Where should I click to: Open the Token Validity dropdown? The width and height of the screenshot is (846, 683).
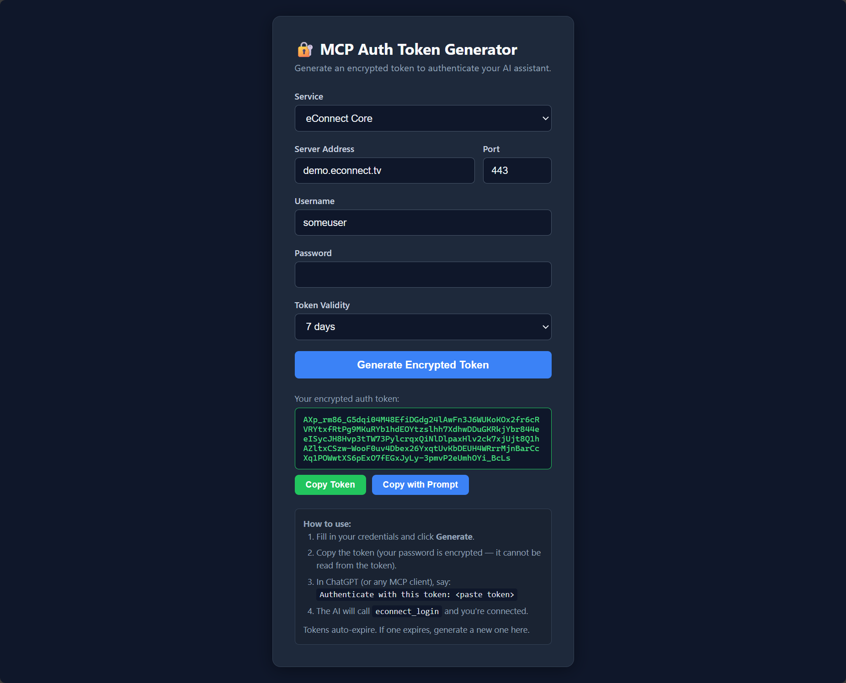[422, 327]
